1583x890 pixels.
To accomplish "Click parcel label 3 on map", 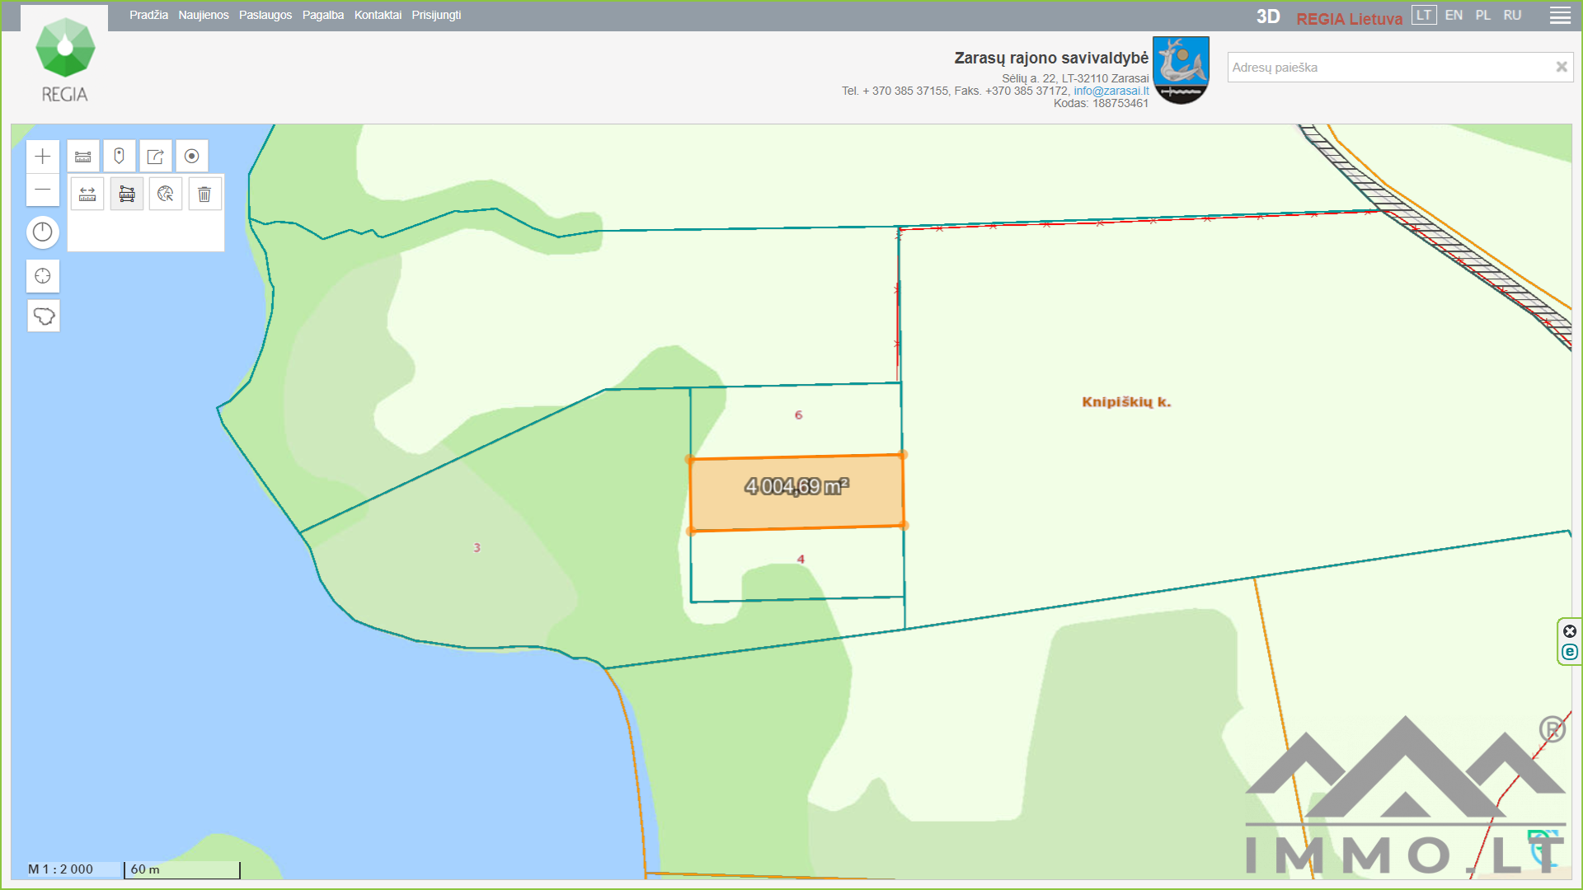I will coord(477,547).
